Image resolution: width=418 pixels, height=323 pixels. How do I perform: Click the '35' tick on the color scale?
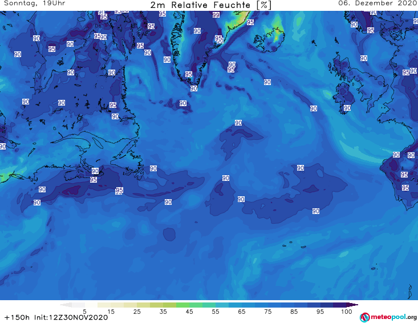[x=163, y=312]
